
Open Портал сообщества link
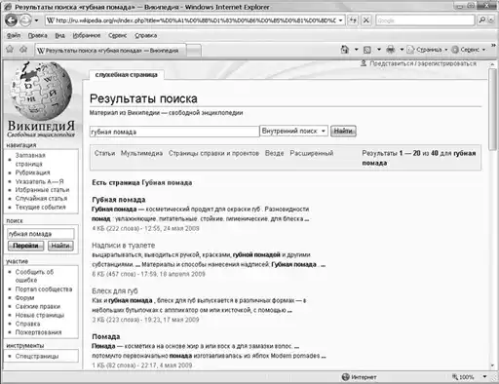point(44,288)
